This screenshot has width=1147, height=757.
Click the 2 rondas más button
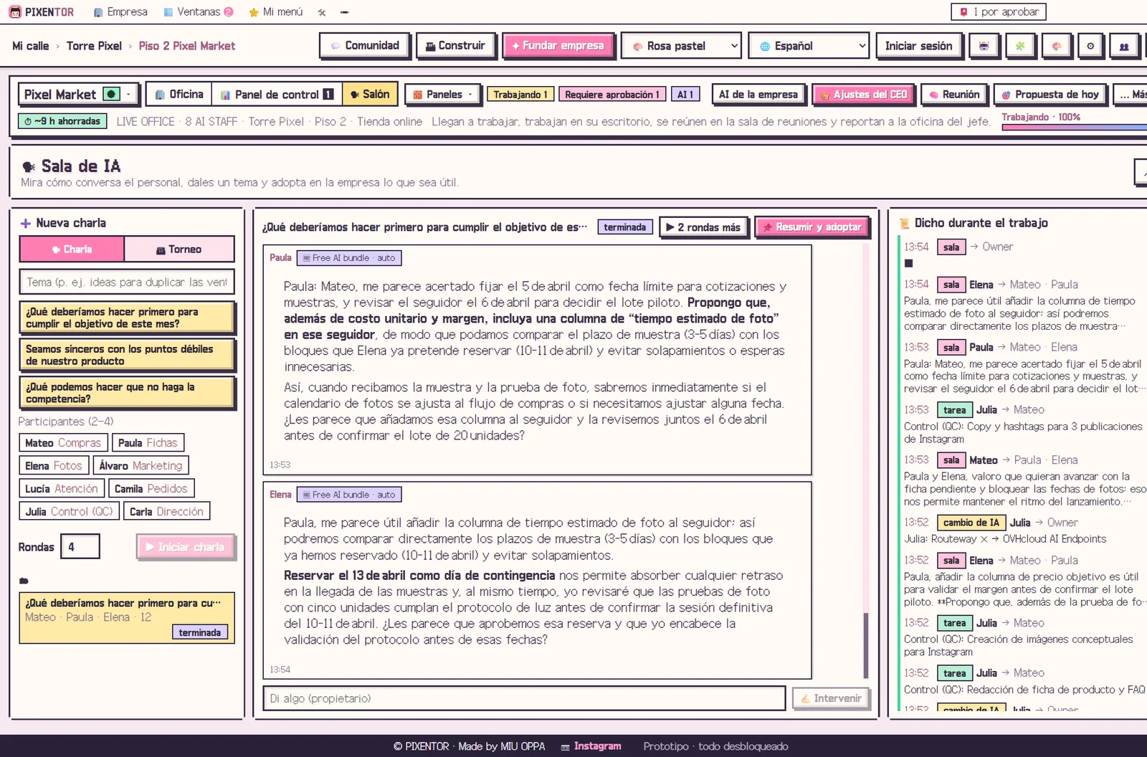703,227
